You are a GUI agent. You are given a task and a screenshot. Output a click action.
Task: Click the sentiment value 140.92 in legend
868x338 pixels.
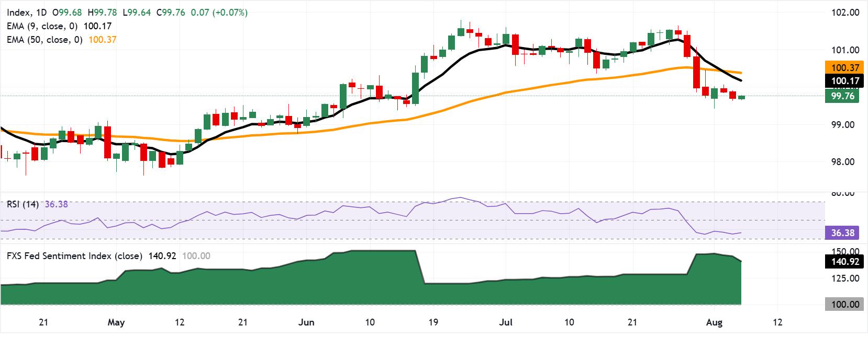pos(162,256)
